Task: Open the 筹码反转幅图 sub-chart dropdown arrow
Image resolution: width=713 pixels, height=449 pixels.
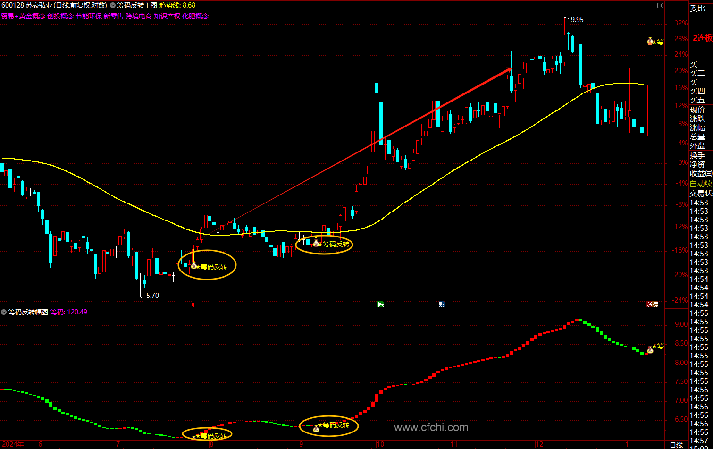Action: click(x=4, y=312)
